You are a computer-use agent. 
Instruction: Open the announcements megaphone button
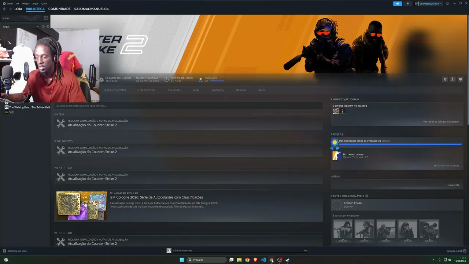[x=398, y=4]
